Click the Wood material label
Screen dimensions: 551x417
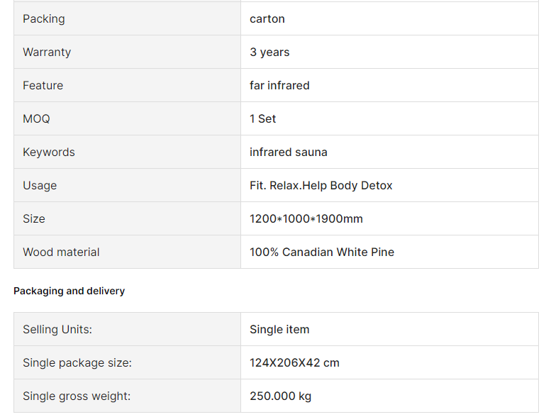coord(61,252)
